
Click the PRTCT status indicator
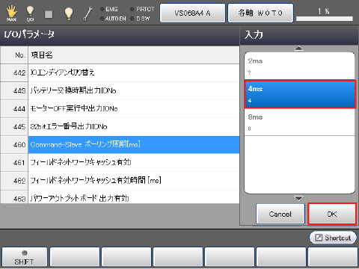pyautogui.click(x=142, y=9)
